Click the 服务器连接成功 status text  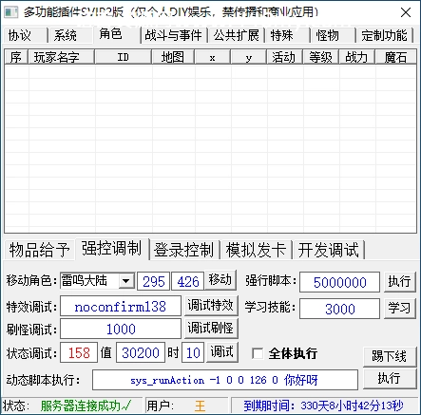86,406
